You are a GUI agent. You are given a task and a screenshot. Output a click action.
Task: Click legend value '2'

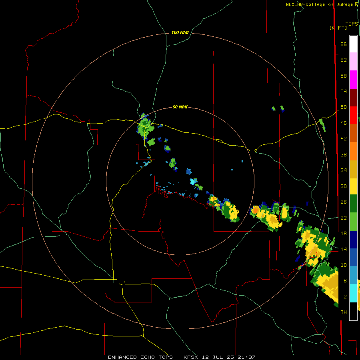[x=345, y=297]
